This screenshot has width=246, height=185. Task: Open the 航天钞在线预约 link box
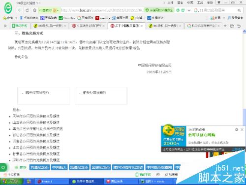101,96
